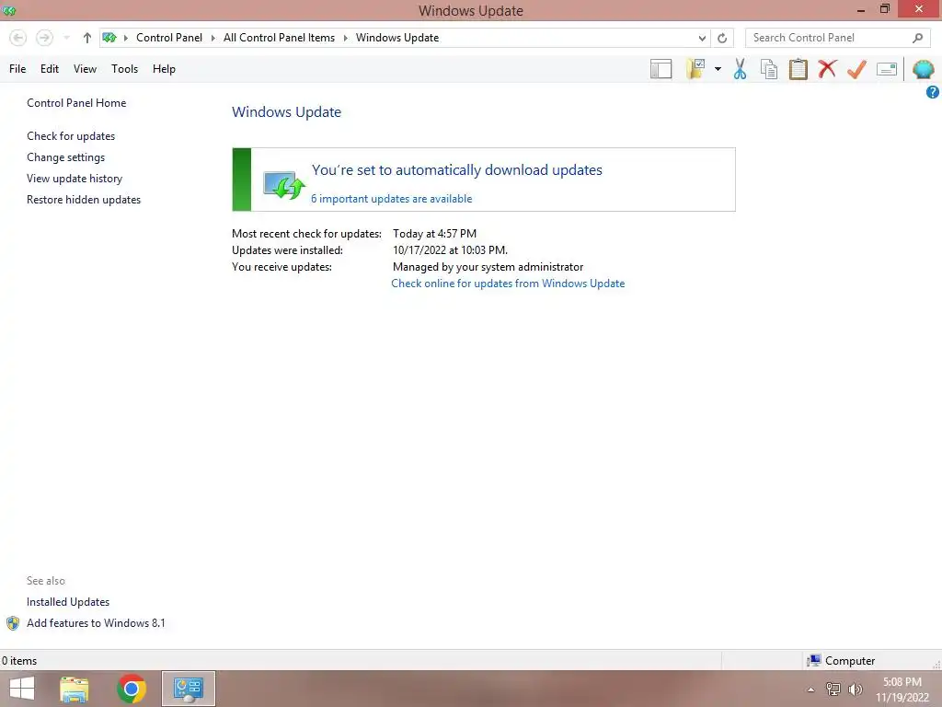Open the Tools menu
The image size is (942, 707).
click(x=124, y=69)
